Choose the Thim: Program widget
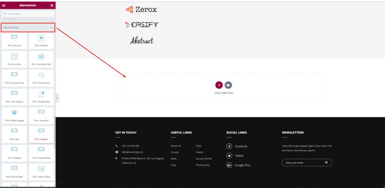385x188 pixels. point(41,134)
